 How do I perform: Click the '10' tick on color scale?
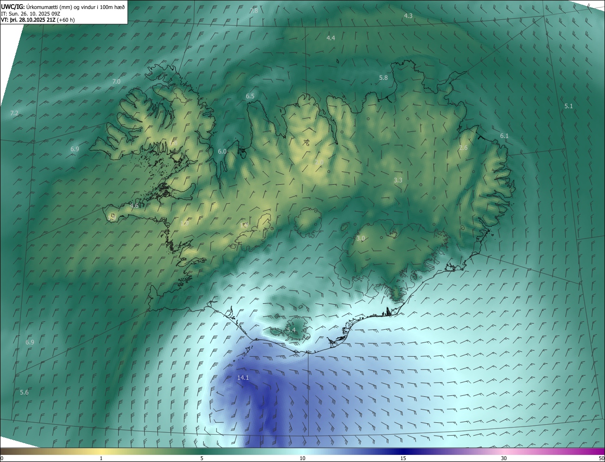302,458
